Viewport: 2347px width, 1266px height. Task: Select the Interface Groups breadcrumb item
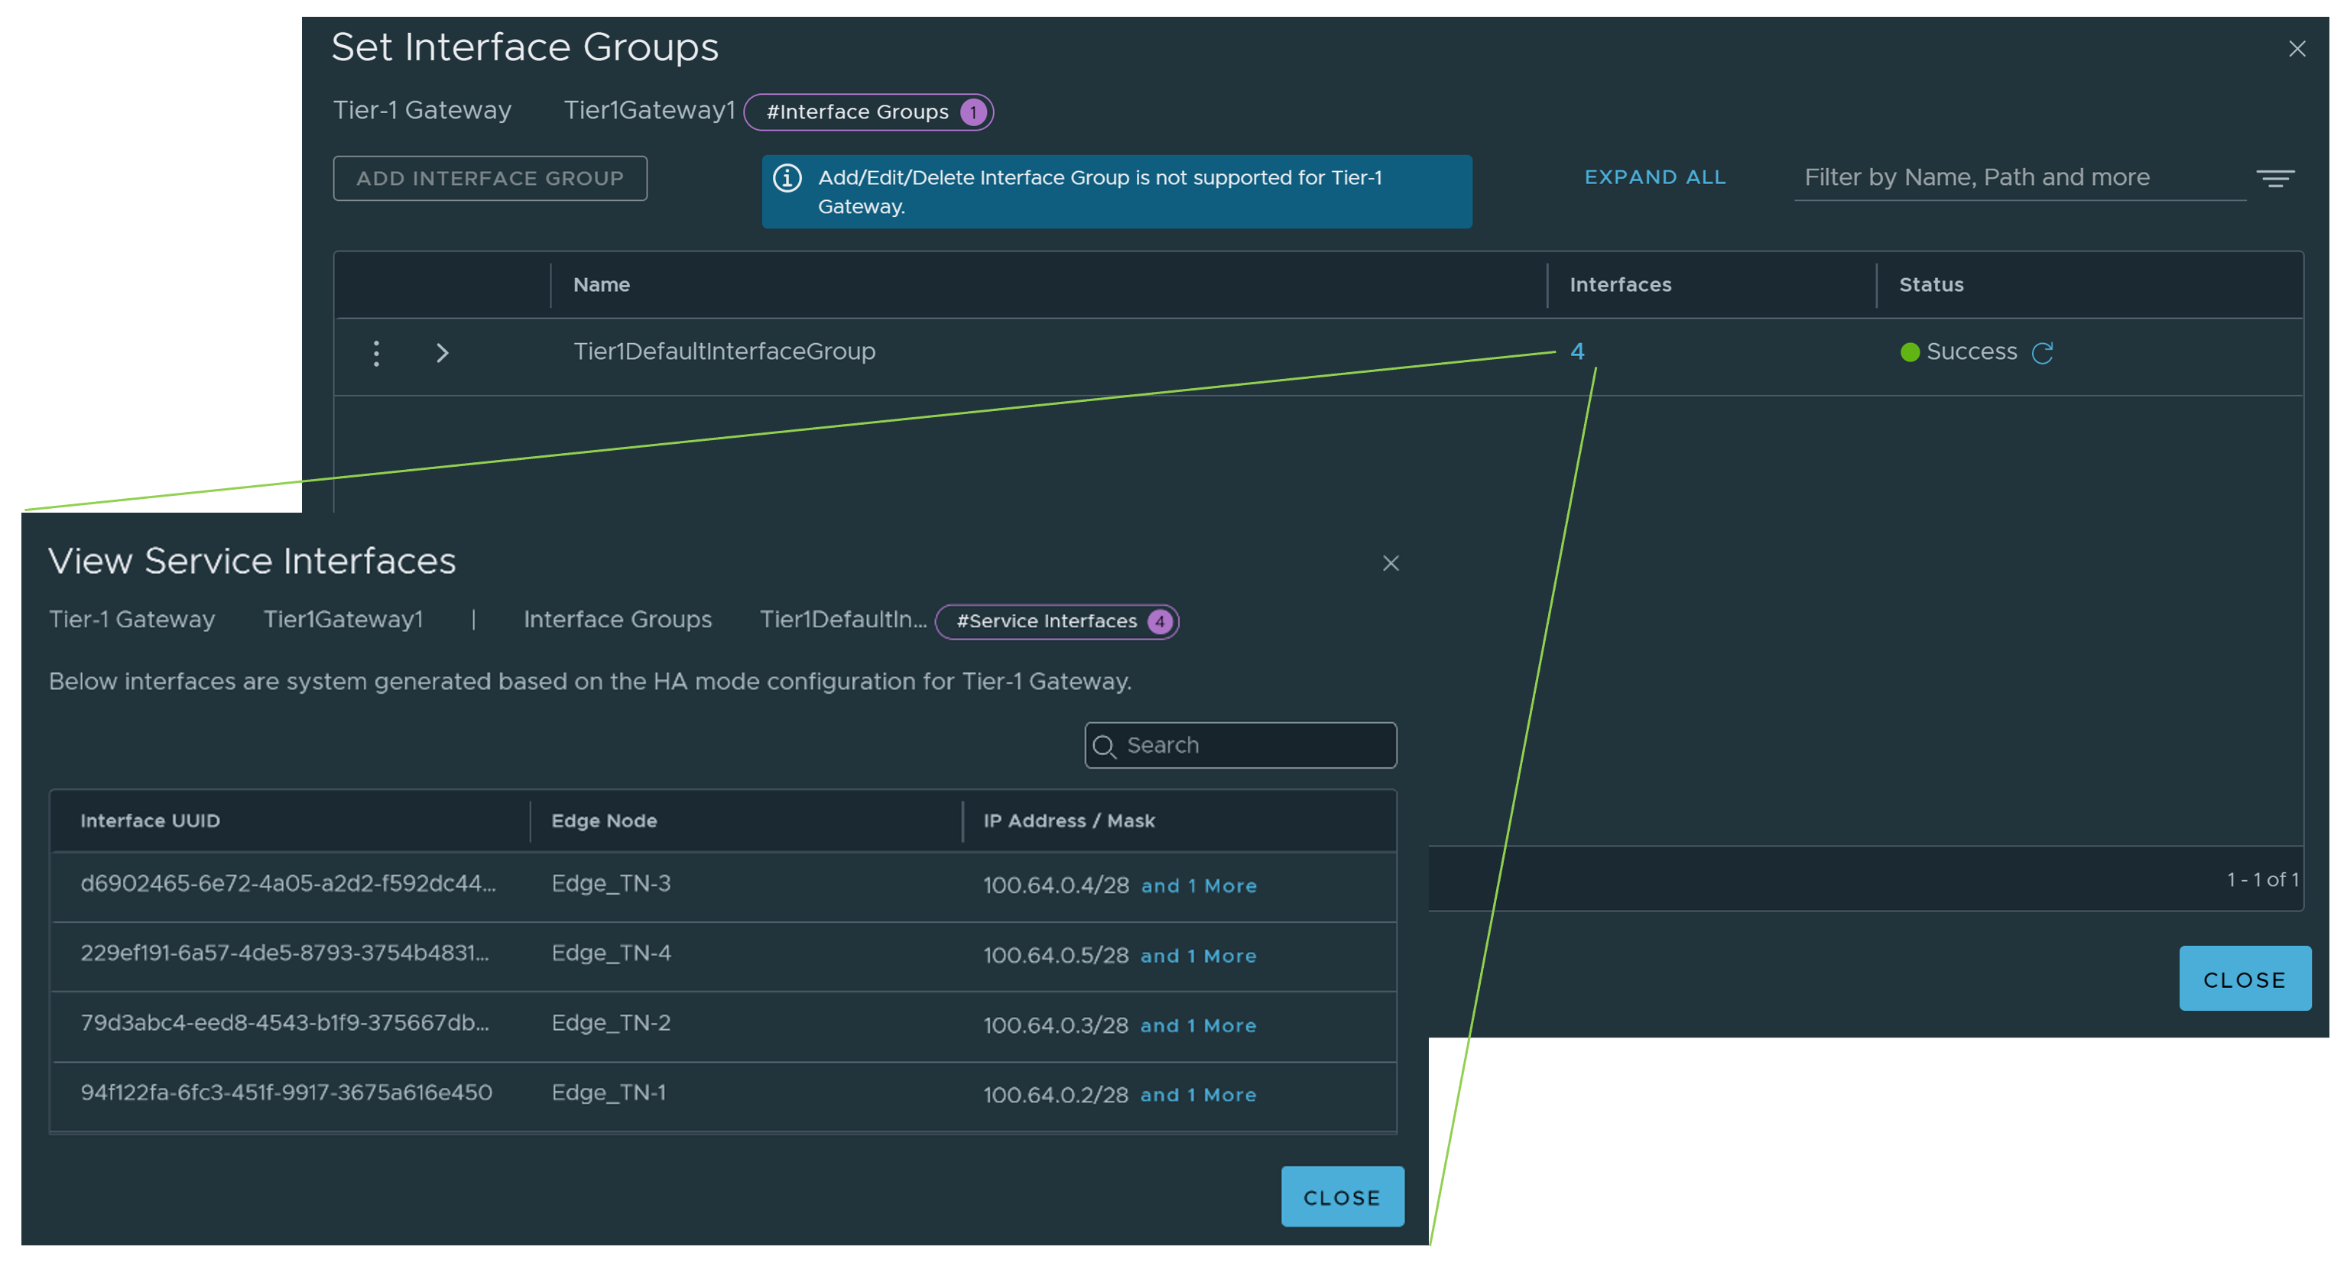pyautogui.click(x=618, y=620)
